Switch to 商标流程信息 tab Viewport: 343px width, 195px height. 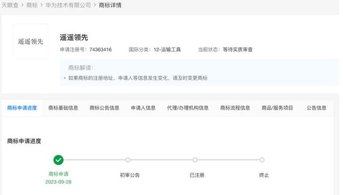coord(235,108)
